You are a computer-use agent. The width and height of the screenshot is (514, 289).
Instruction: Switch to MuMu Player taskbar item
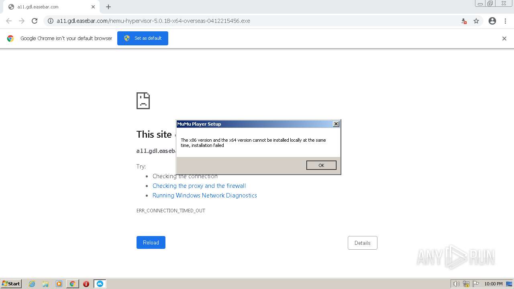click(100, 284)
